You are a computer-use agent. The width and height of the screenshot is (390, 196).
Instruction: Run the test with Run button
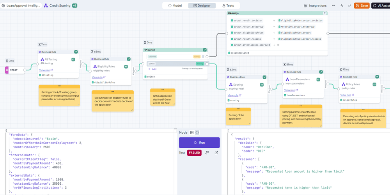pos(199,143)
